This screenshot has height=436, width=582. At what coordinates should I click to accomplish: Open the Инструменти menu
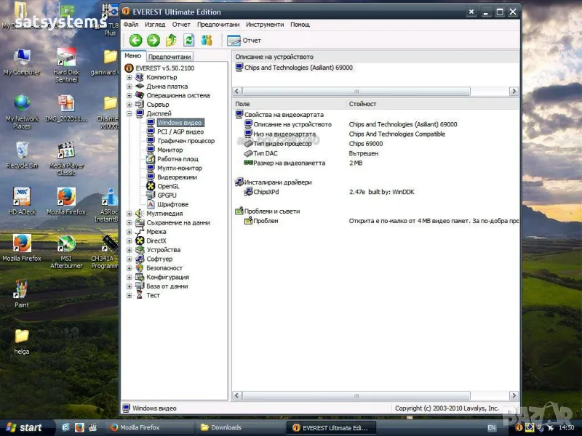265,25
